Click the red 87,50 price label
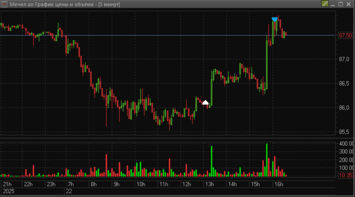 tap(346, 35)
